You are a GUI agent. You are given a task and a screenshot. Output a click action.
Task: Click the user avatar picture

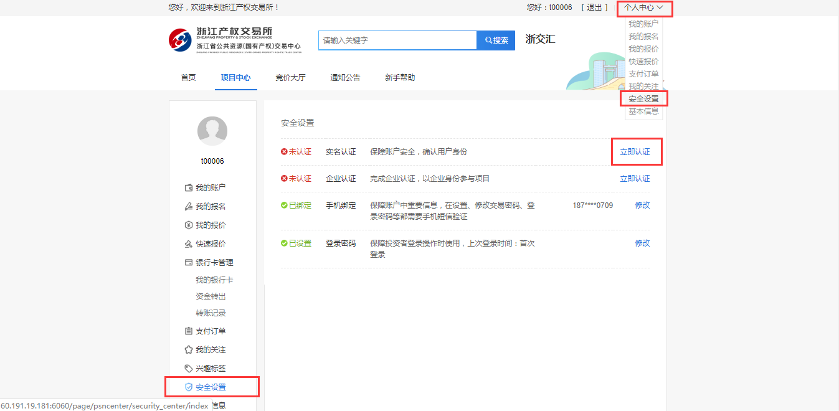pyautogui.click(x=212, y=131)
